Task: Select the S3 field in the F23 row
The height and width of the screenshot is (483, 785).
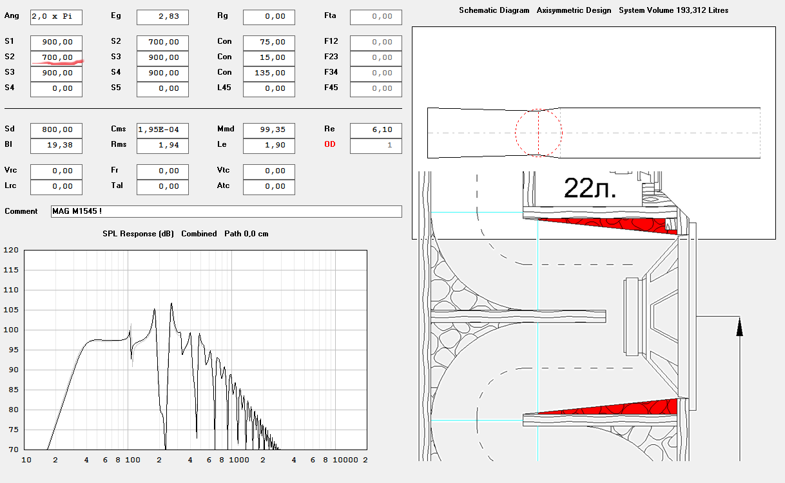Action: (x=162, y=58)
